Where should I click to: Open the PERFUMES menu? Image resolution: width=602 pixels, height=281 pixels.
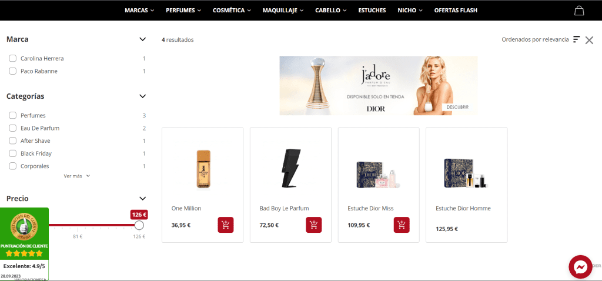click(x=183, y=11)
